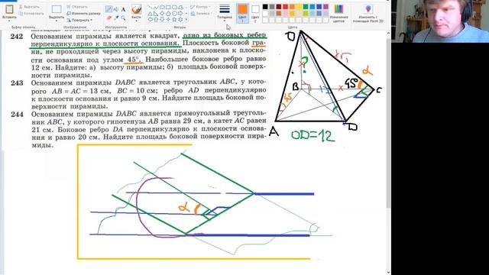Expand the full shapes gallery
Viewport: 489px width, 275px height.
coord(186,19)
